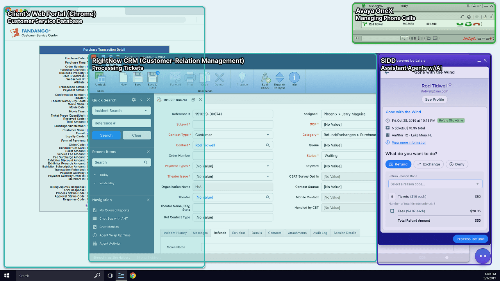This screenshot has width=500, height=281.
Task: Click the Propose lightbulb icon
Action: pos(242,77)
